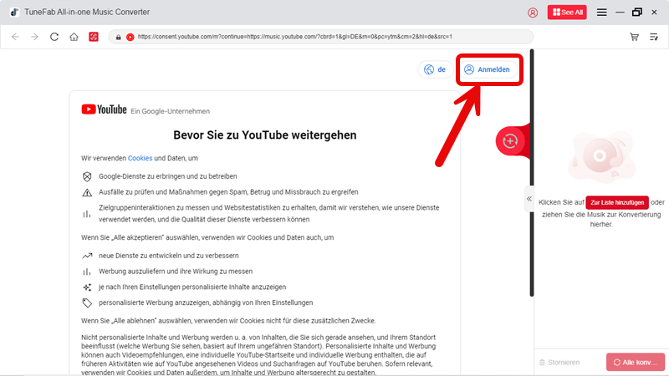The height and width of the screenshot is (376, 669).
Task: Open the shopping cart icon
Action: click(635, 37)
